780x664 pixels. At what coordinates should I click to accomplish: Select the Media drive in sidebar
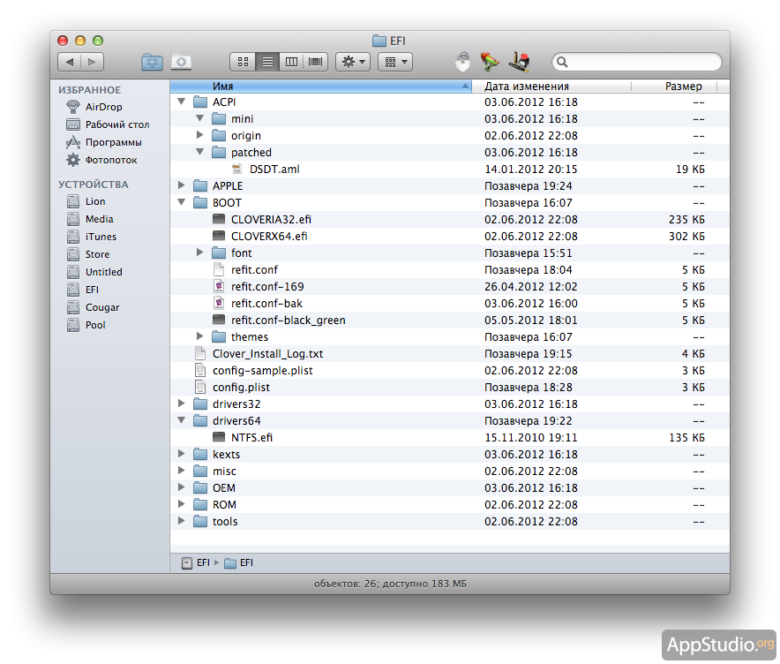(89, 219)
